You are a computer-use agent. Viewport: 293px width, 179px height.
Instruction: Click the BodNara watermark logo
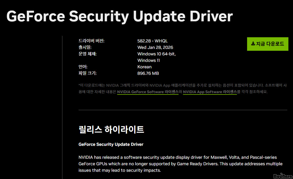(x=283, y=176)
